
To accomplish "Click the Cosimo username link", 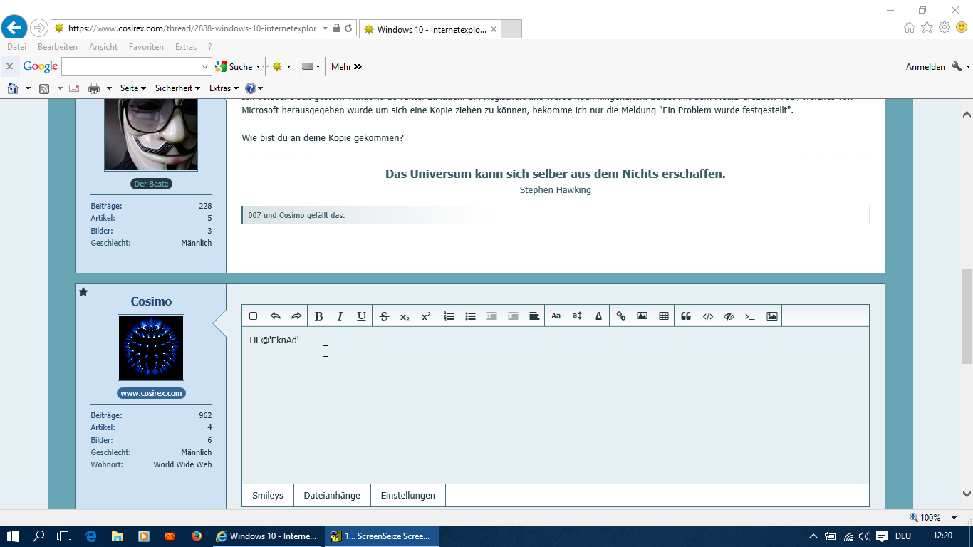I will [151, 301].
